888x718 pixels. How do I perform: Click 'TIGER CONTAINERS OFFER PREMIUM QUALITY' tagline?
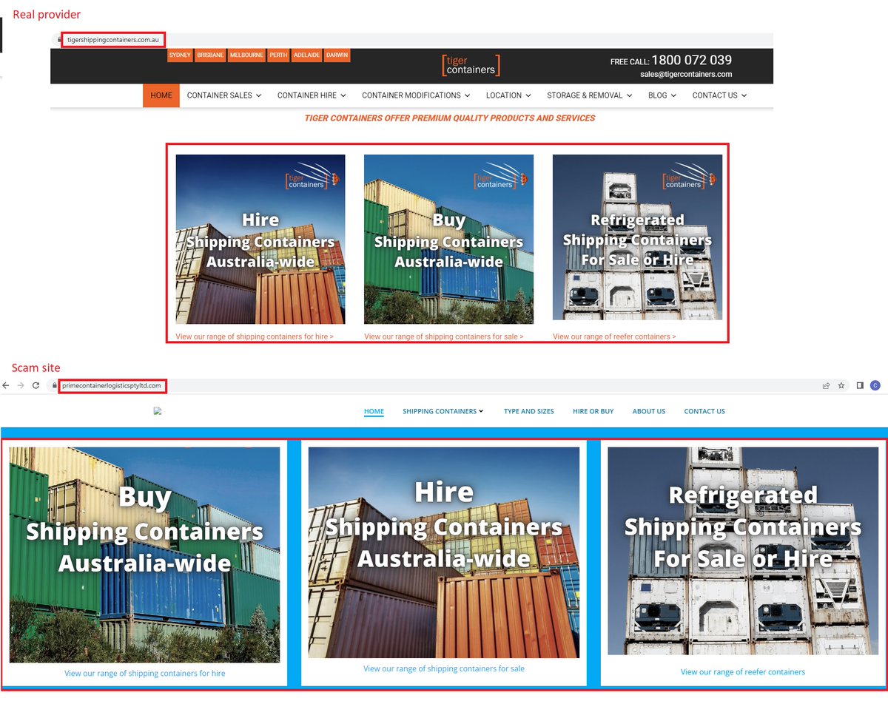(450, 118)
